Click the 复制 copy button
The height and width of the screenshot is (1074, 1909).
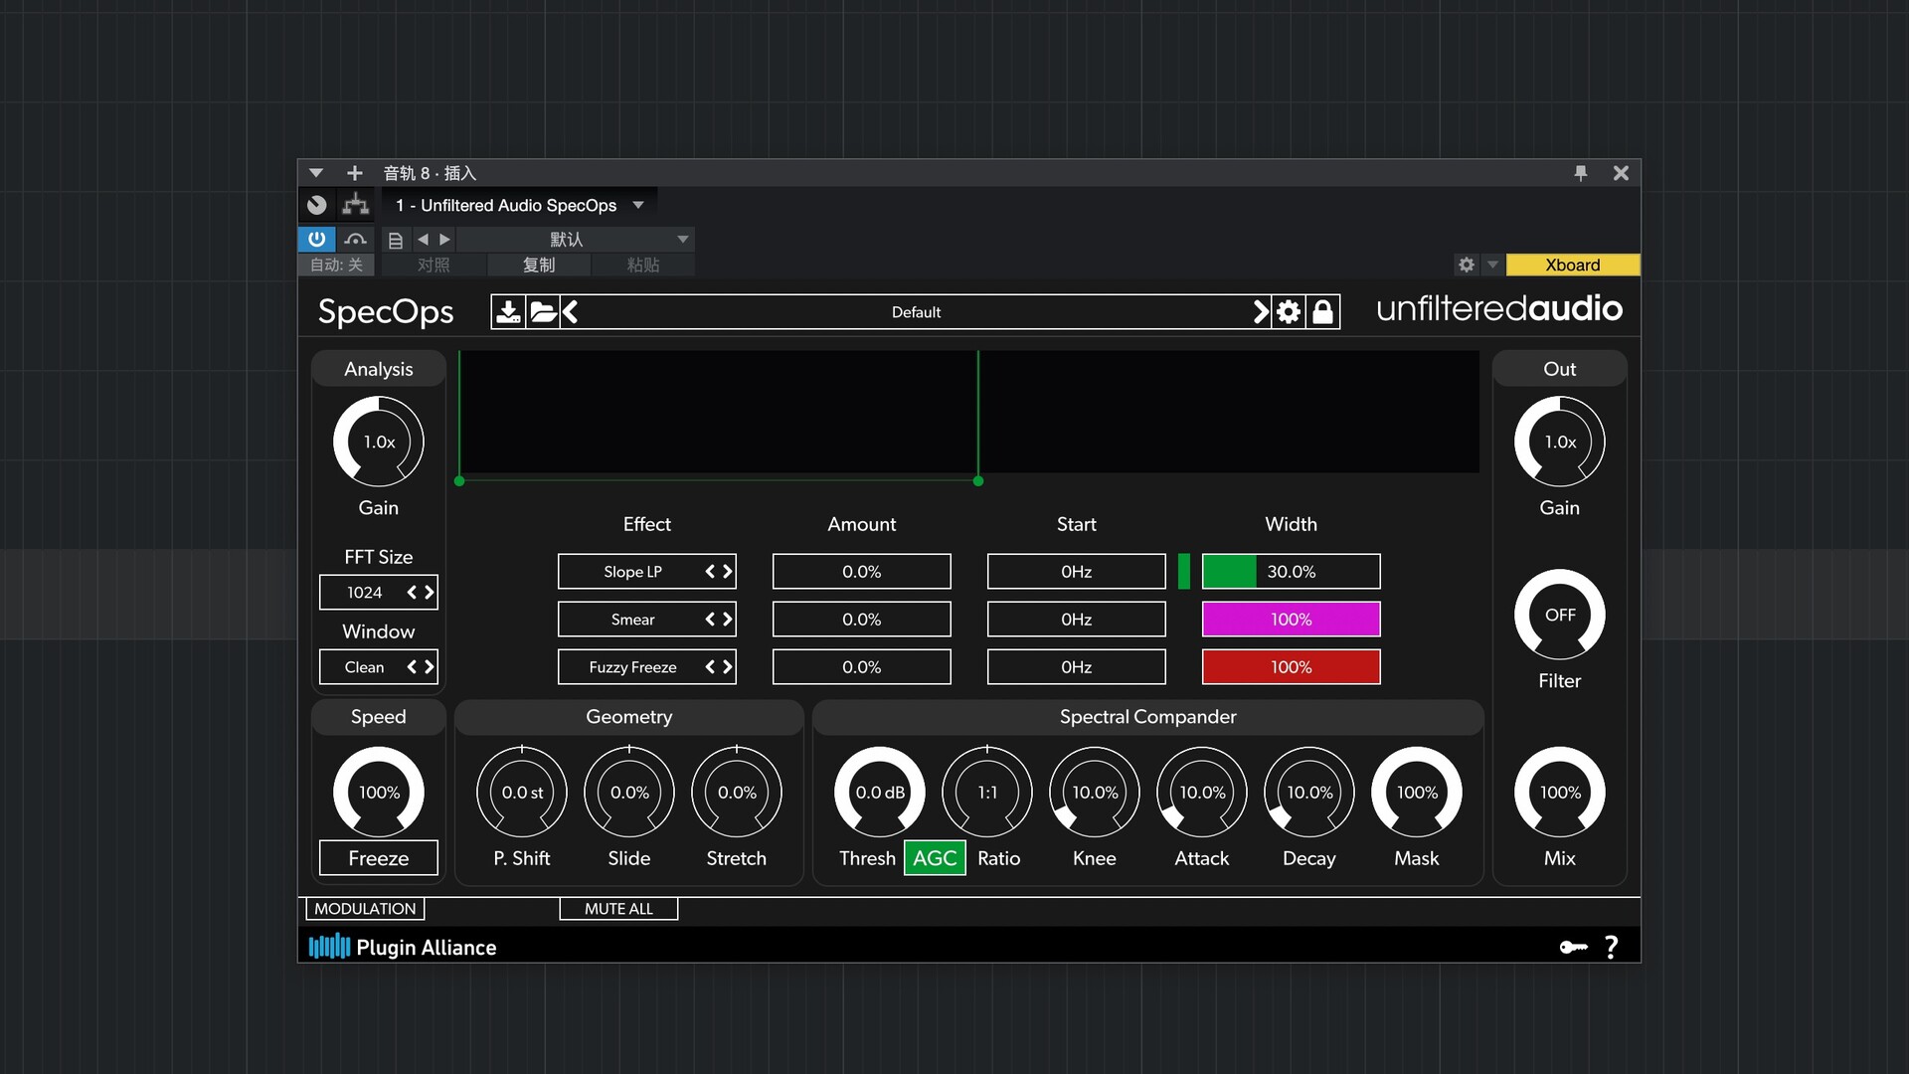tap(539, 266)
